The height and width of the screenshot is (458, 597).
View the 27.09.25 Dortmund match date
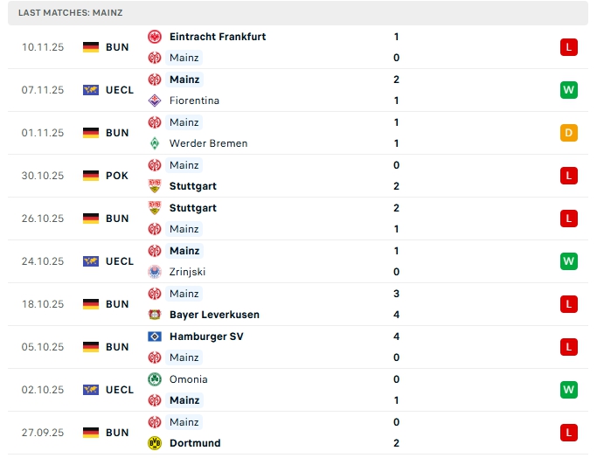point(43,433)
